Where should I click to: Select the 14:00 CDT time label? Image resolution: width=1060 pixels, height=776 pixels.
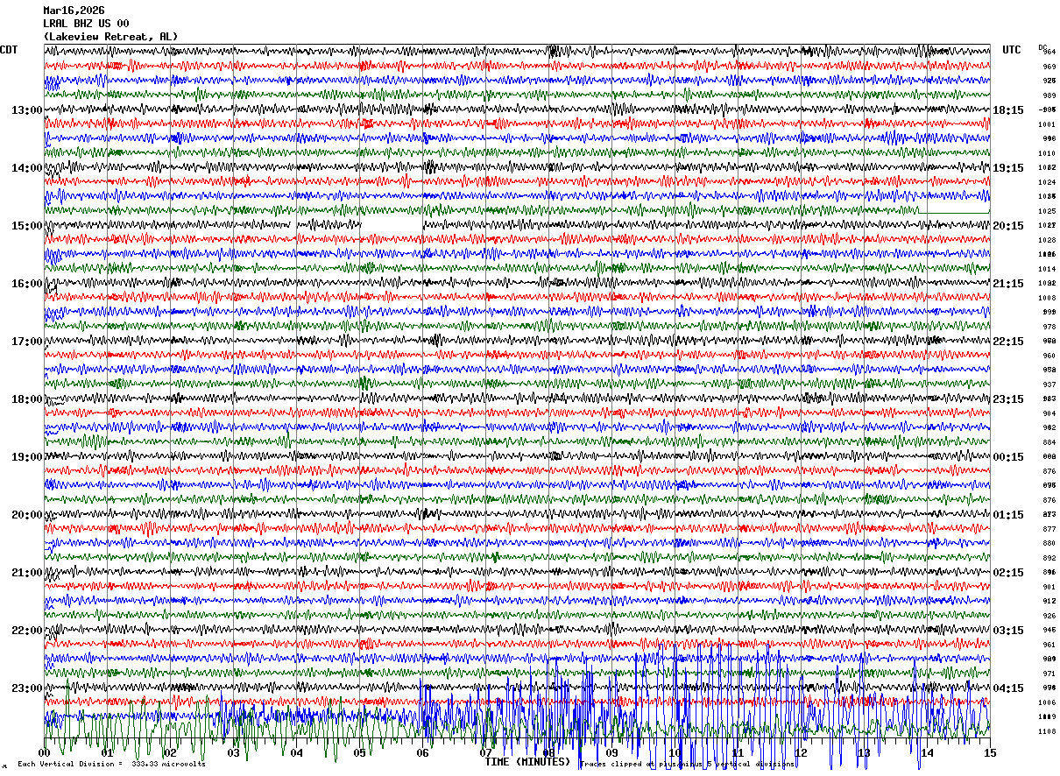coord(27,168)
